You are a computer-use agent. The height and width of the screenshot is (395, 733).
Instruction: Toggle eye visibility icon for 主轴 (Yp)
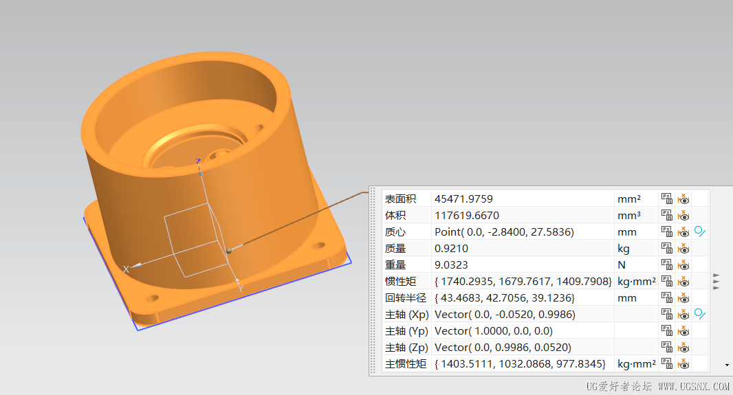coord(683,330)
